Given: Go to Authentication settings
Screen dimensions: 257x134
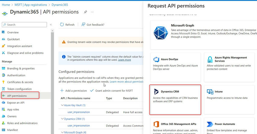Looking at the screenshot, I should pyautogui.click(x=16, y=75).
